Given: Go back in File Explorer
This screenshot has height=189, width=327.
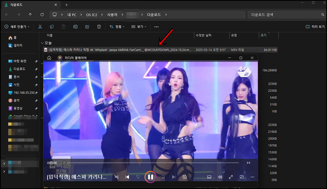Looking at the screenshot, I should pyautogui.click(x=7, y=15).
